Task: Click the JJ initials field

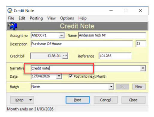Action: tap(141, 44)
